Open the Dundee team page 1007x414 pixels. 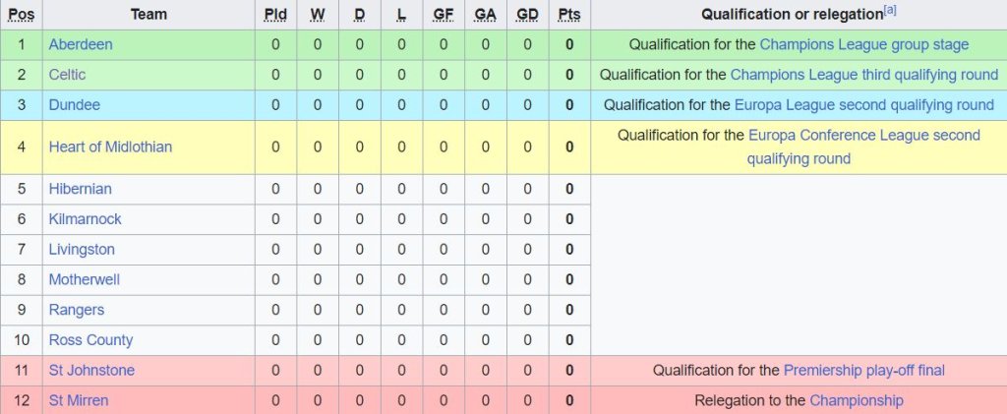74,105
